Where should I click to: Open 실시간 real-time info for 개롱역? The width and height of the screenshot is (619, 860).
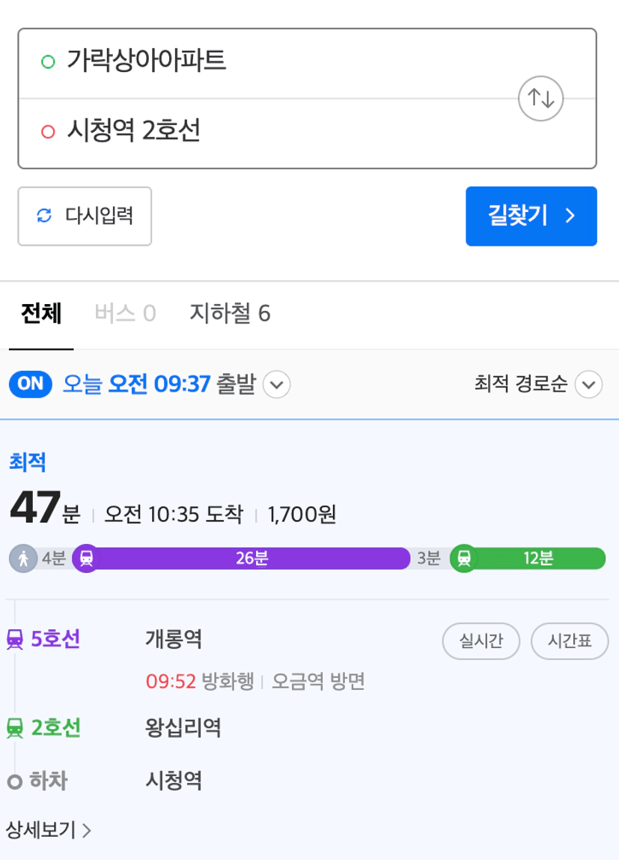pos(481,641)
